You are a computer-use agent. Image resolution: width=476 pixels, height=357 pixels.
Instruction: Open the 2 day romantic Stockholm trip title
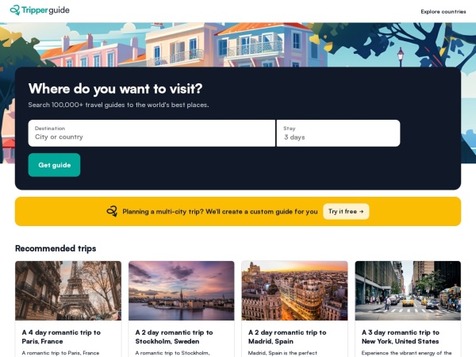pyautogui.click(x=175, y=337)
